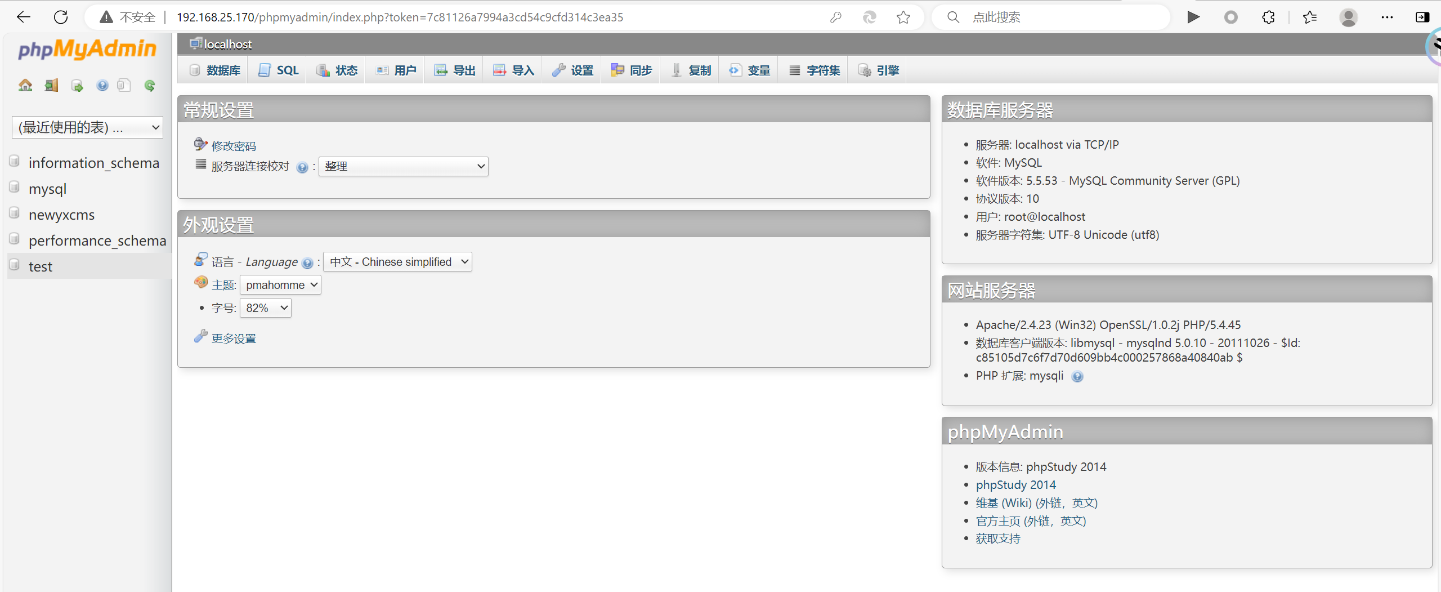Open the 设置 tab

(x=572, y=70)
